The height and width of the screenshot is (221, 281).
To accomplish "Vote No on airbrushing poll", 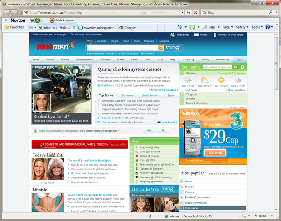I will (x=164, y=130).
